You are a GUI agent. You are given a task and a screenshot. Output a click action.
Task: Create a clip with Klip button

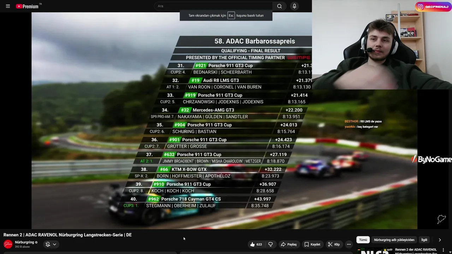334,244
